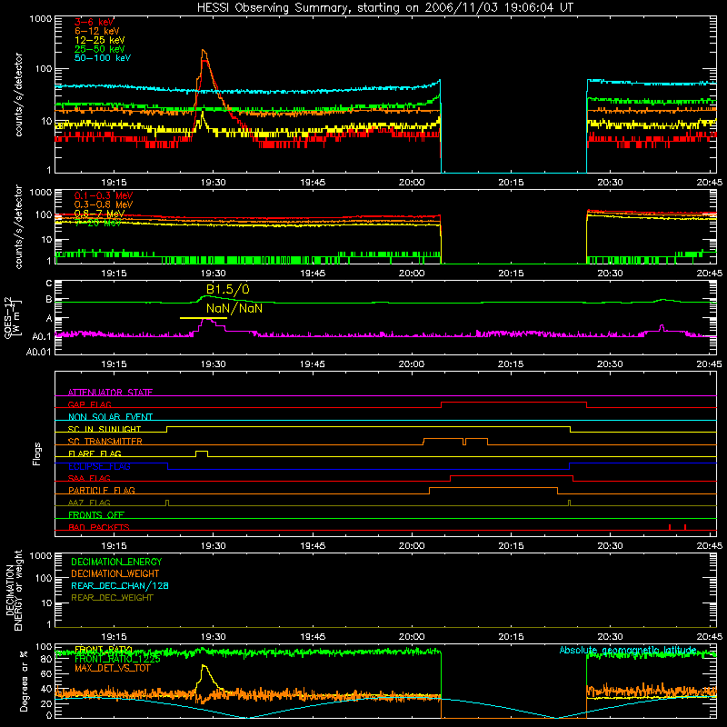Click the 'BAD_PACKETS' flag label
This screenshot has width=727, height=727.
click(99, 527)
